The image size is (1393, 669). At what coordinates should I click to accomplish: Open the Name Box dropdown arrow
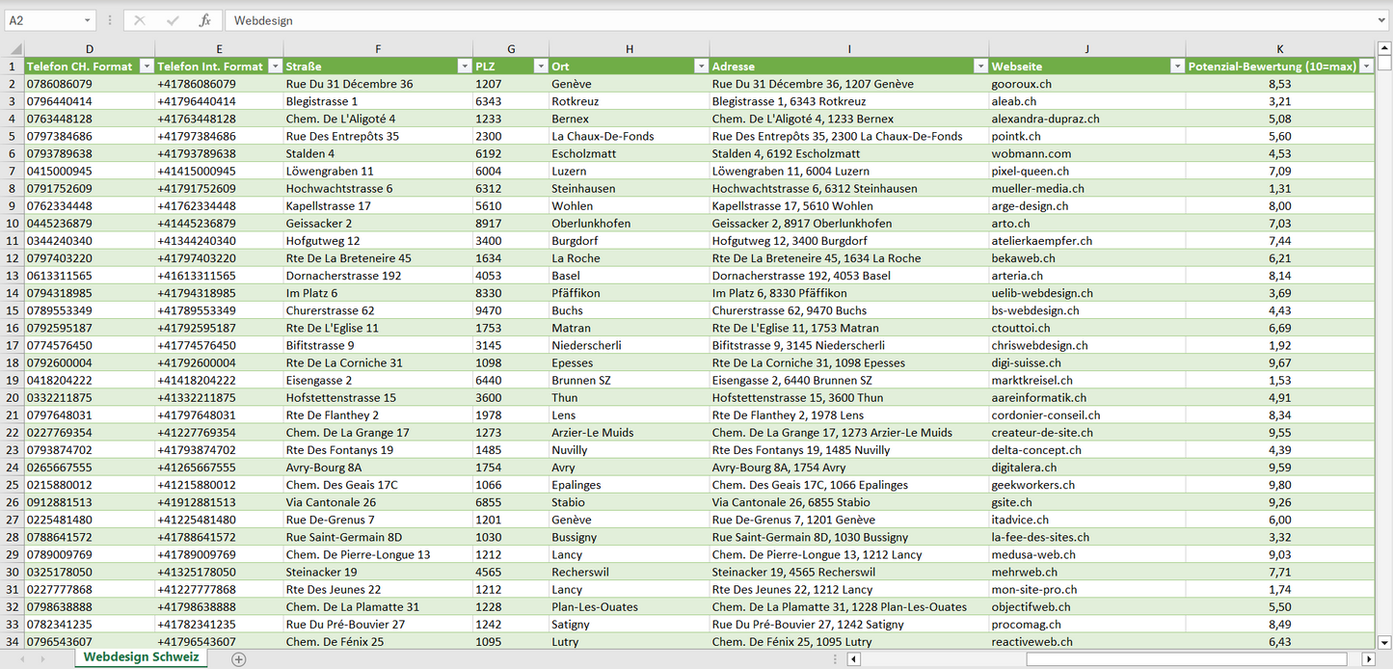click(88, 20)
